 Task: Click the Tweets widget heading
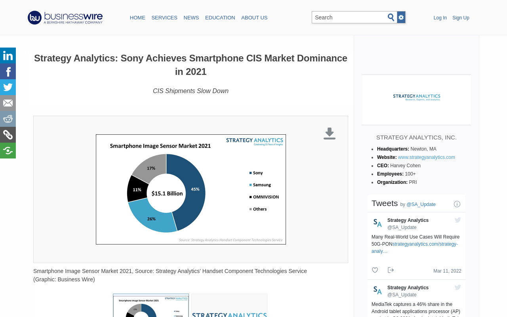tap(385, 203)
